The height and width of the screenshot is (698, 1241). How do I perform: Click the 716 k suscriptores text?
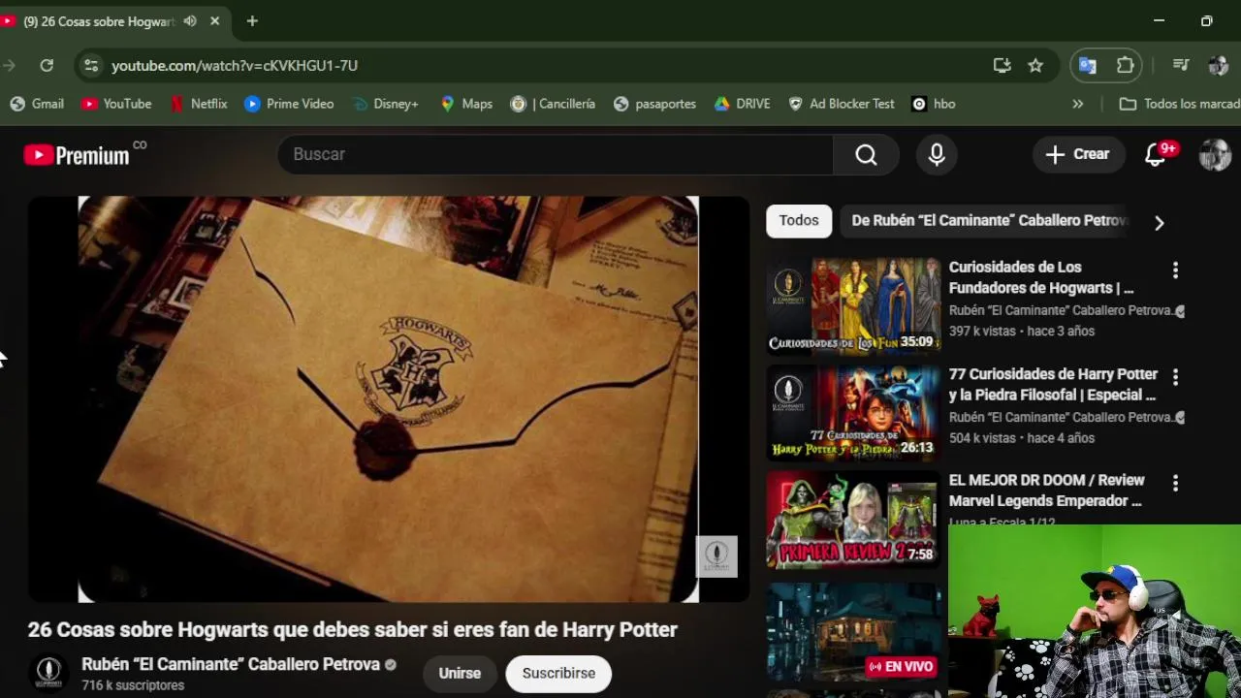(133, 684)
